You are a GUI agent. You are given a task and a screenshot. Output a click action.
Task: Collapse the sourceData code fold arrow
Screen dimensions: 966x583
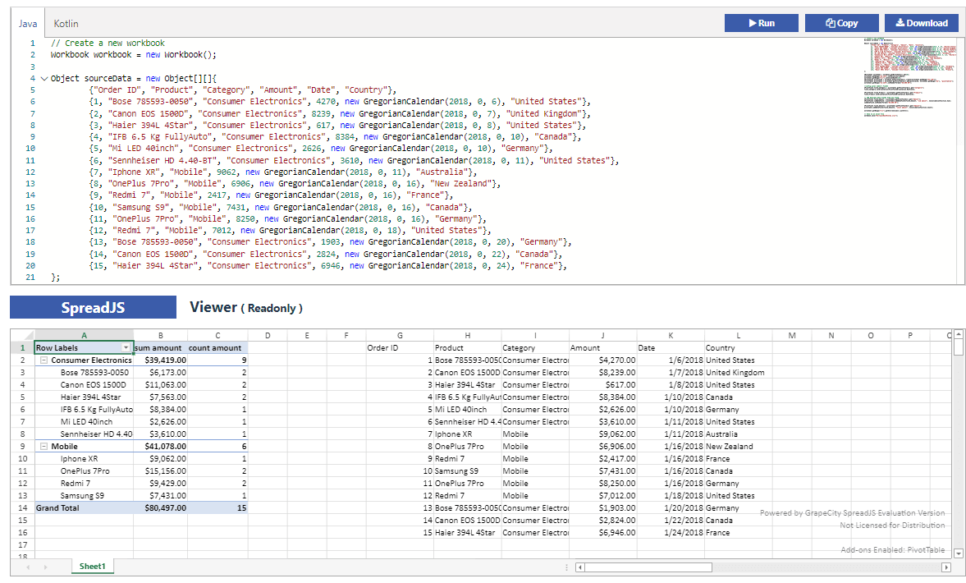pos(44,78)
